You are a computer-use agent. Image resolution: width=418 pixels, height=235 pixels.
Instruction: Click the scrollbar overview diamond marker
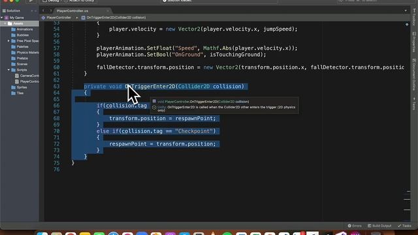tap(407, 25)
